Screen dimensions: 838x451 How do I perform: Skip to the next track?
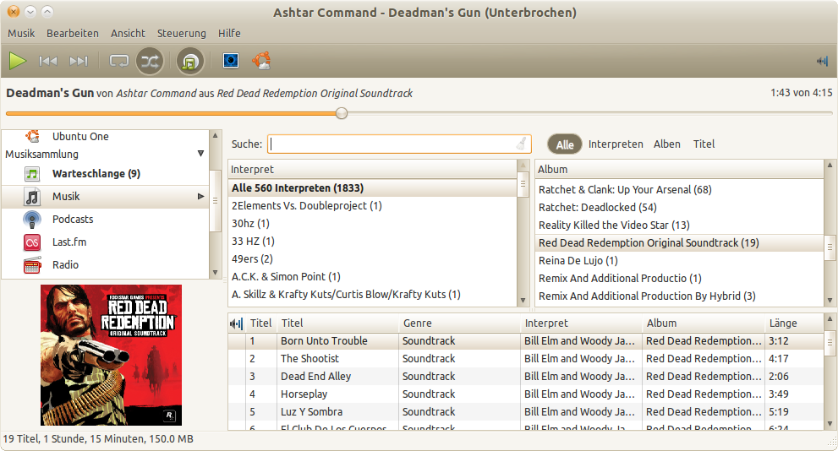pos(79,62)
